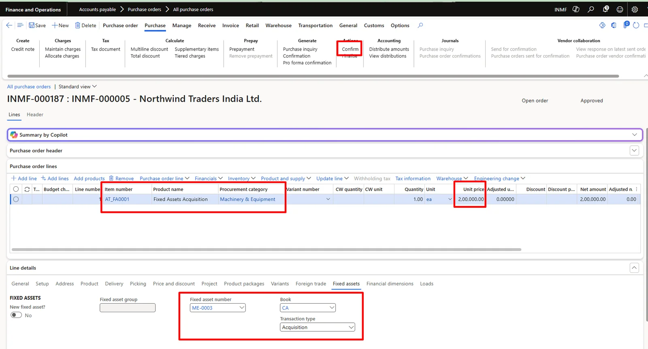Screen dimensions: 648x349
Task: Open the Standard view selector
Action: click(78, 87)
